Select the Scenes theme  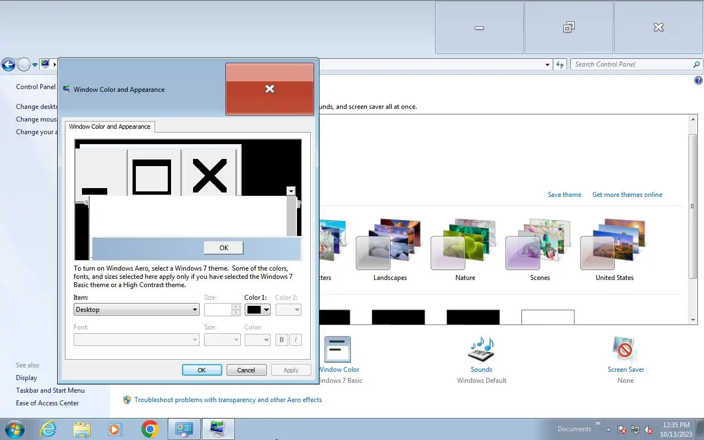point(540,250)
